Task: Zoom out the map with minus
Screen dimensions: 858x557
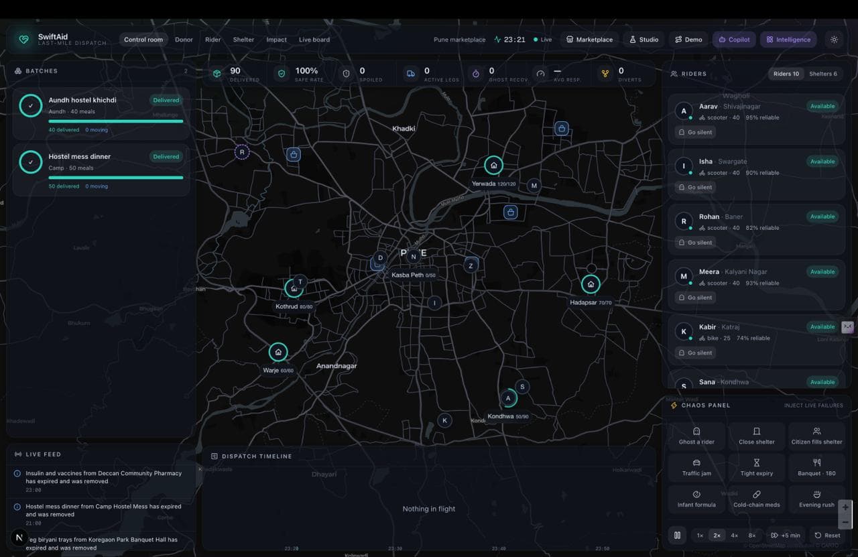Action: click(x=845, y=521)
